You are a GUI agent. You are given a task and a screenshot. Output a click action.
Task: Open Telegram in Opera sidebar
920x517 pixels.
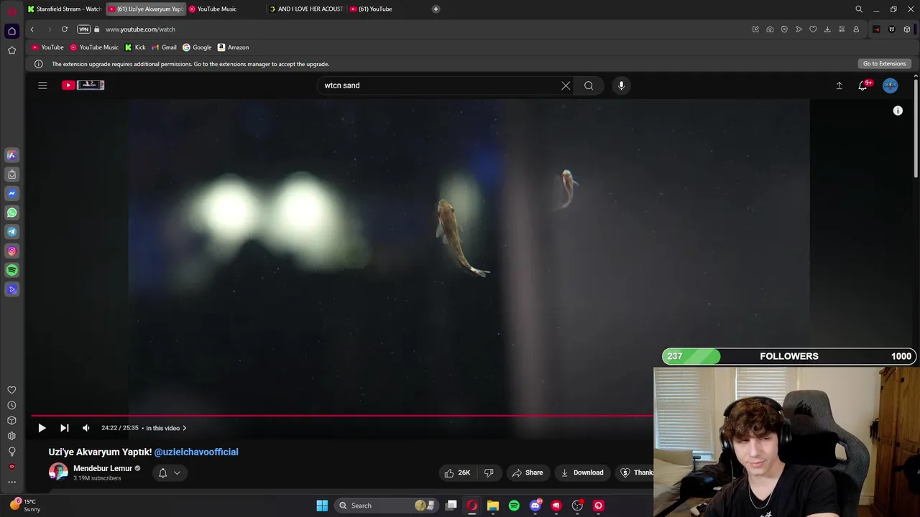pyautogui.click(x=11, y=232)
